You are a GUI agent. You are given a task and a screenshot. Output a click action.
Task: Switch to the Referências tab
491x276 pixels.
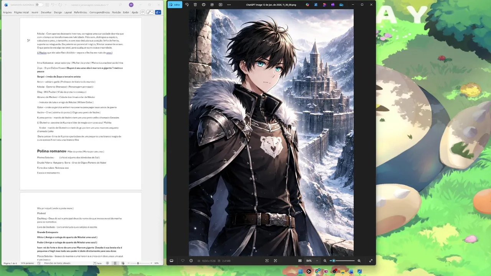click(81, 12)
